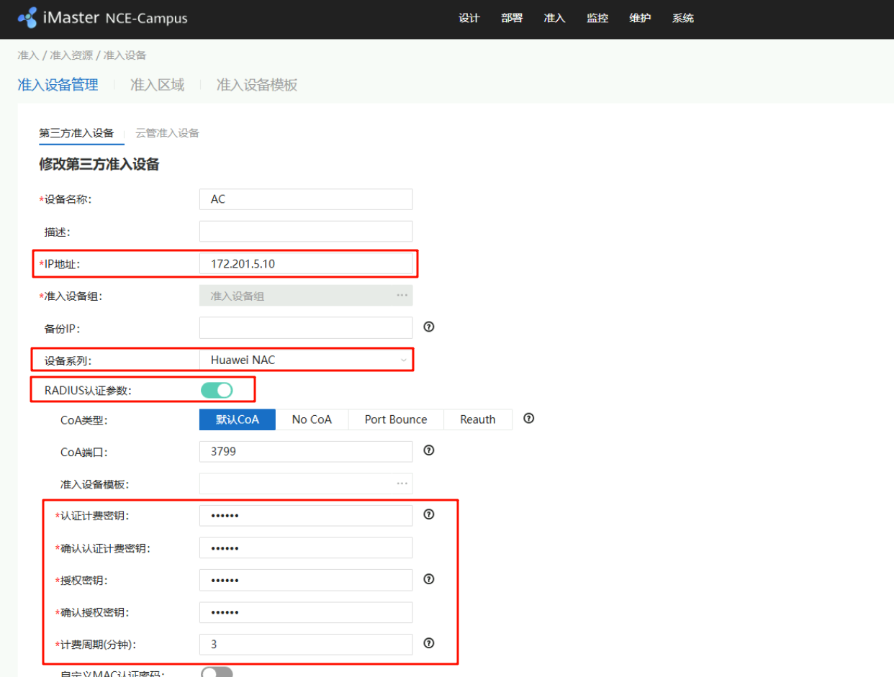The image size is (894, 677).
Task: Select the No CoA option
Action: tap(312, 419)
